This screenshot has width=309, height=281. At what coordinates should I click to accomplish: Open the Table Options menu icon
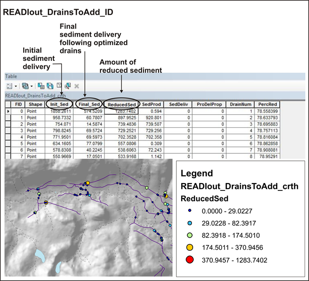coord(9,86)
